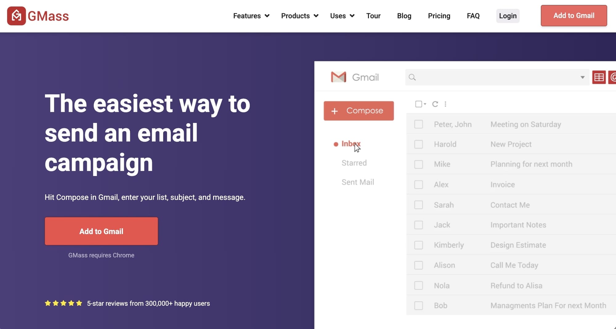This screenshot has width=616, height=329.
Task: Expand the Features dropdown
Action: pyautogui.click(x=251, y=16)
